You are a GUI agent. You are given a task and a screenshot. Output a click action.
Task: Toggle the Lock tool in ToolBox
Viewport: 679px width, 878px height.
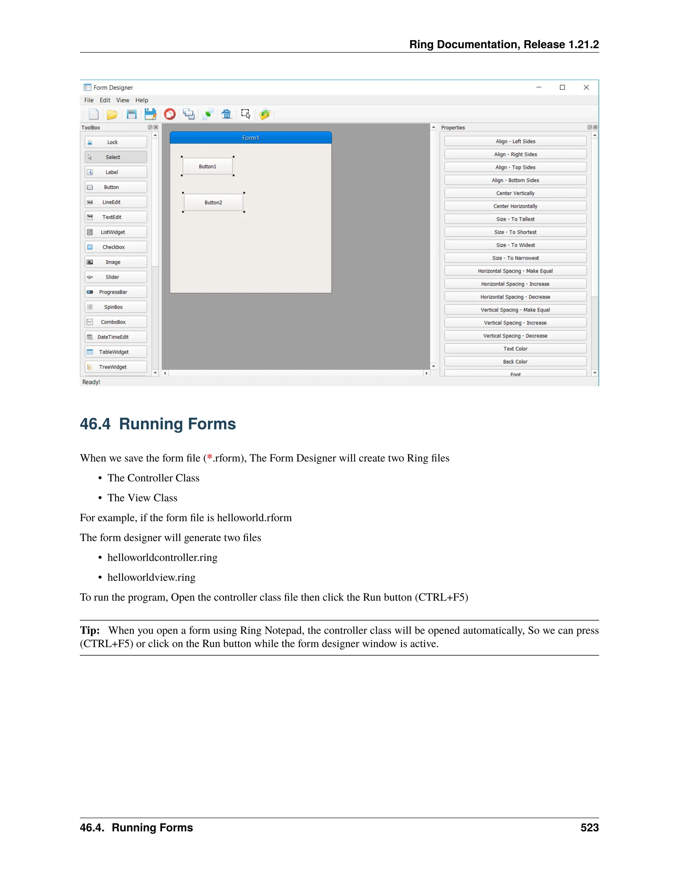click(116, 142)
